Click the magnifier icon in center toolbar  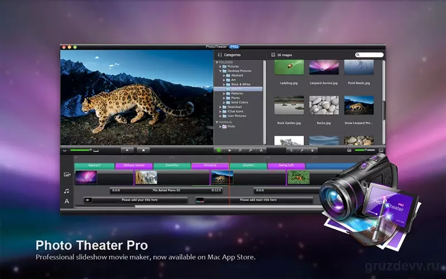pyautogui.click(x=250, y=150)
